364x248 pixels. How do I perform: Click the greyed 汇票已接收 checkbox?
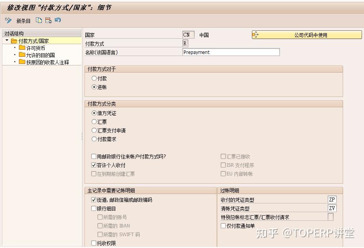(223, 157)
